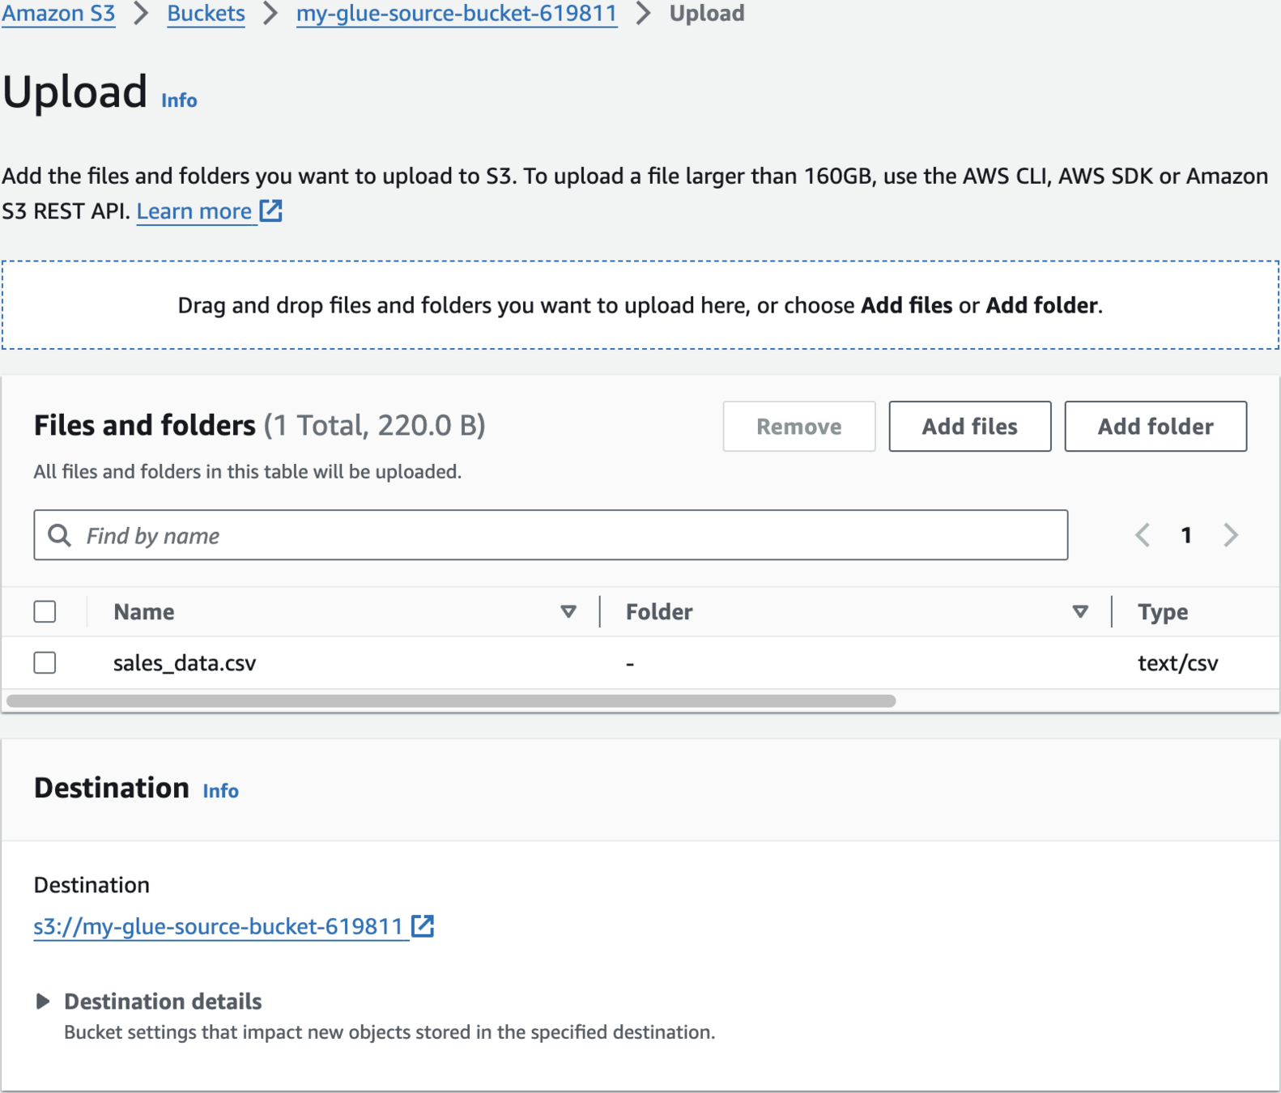Image resolution: width=1281 pixels, height=1093 pixels.
Task: Select page 1 in pagination
Action: coord(1186,535)
